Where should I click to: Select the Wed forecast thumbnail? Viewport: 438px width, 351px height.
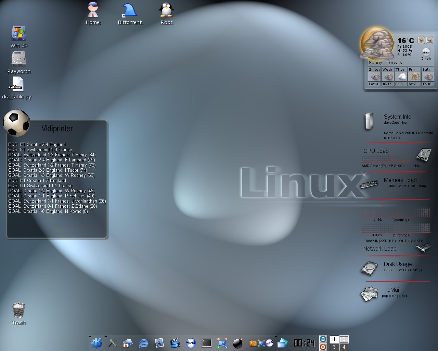(x=388, y=76)
